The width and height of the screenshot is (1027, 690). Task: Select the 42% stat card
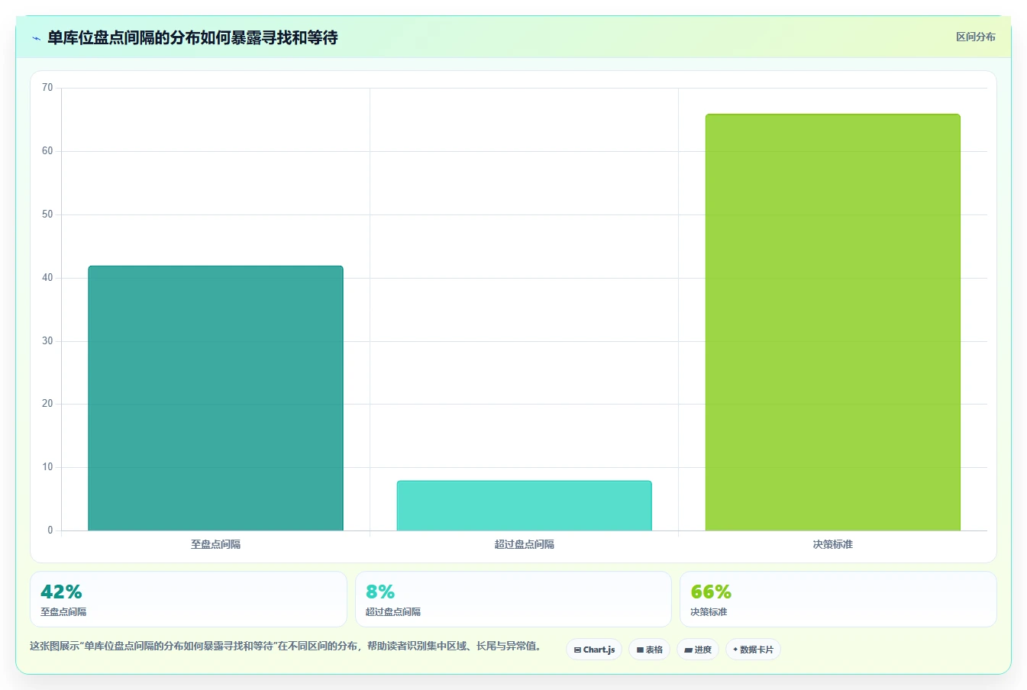coord(189,599)
